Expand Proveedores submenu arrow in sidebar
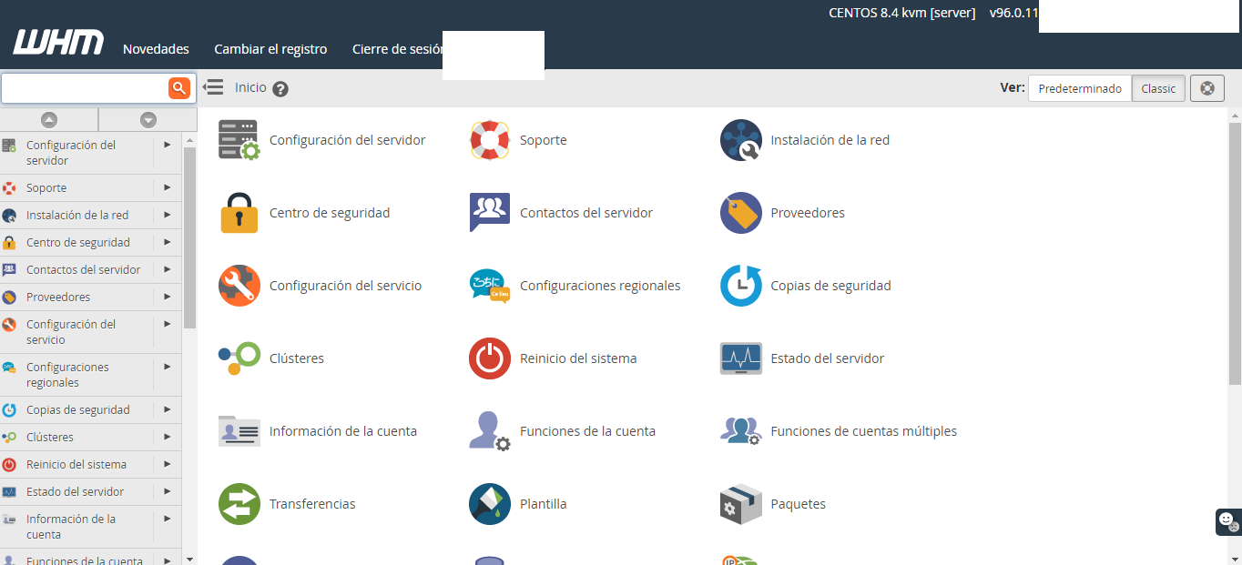 [x=168, y=297]
